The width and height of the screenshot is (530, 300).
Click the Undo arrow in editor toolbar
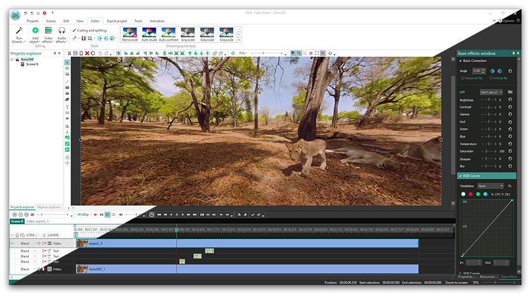tap(100, 54)
